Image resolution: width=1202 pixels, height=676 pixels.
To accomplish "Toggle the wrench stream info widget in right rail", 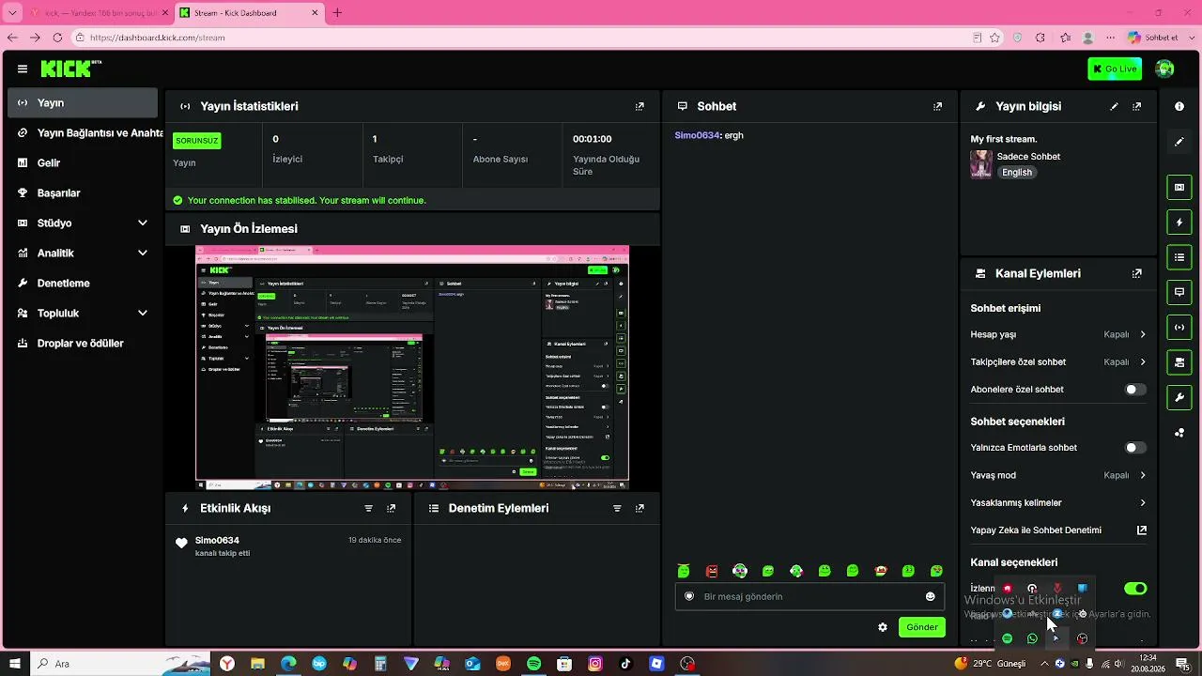I will click(1179, 398).
